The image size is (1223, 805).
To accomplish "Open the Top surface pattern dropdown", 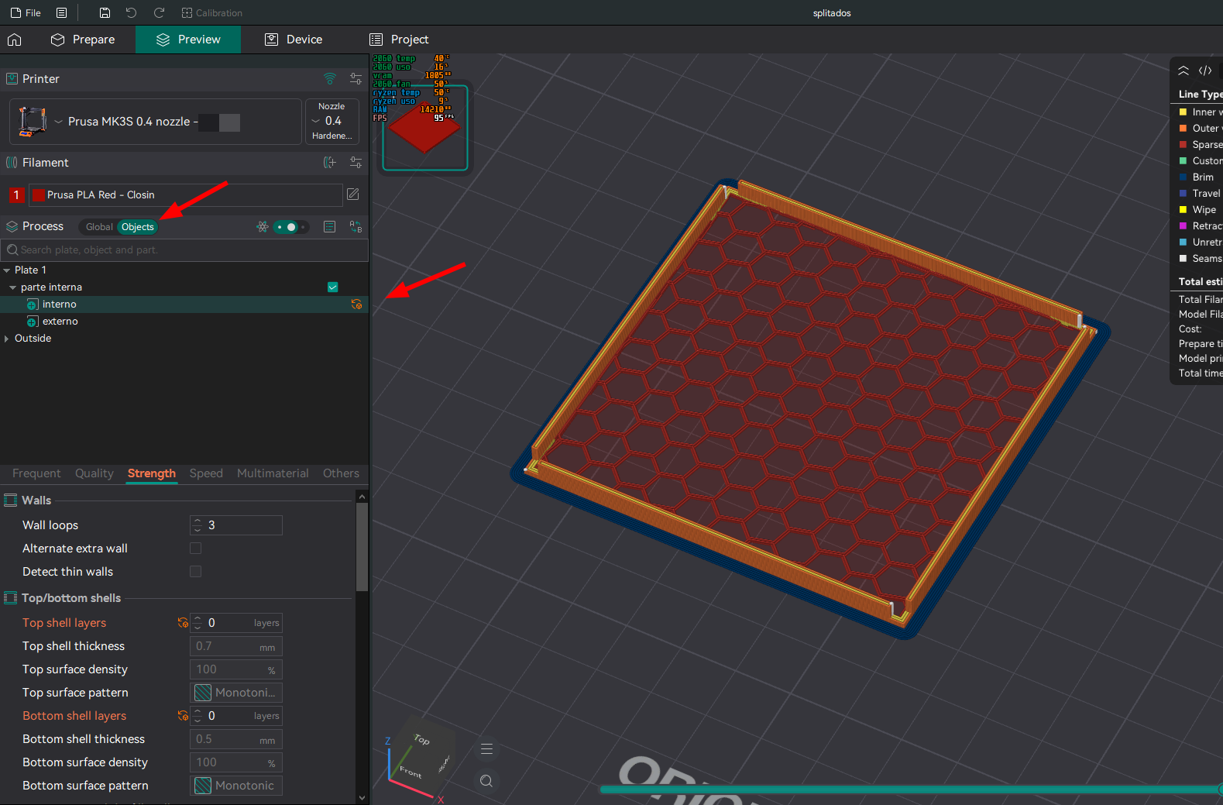I will pos(236,693).
